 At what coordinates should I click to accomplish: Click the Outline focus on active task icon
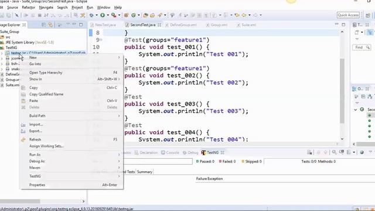[356, 96]
